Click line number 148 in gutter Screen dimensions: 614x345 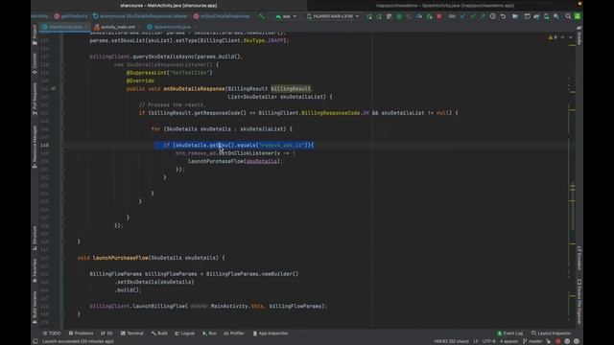coord(45,145)
